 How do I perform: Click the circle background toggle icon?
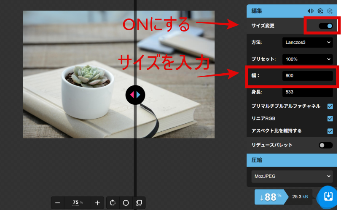tap(126, 203)
